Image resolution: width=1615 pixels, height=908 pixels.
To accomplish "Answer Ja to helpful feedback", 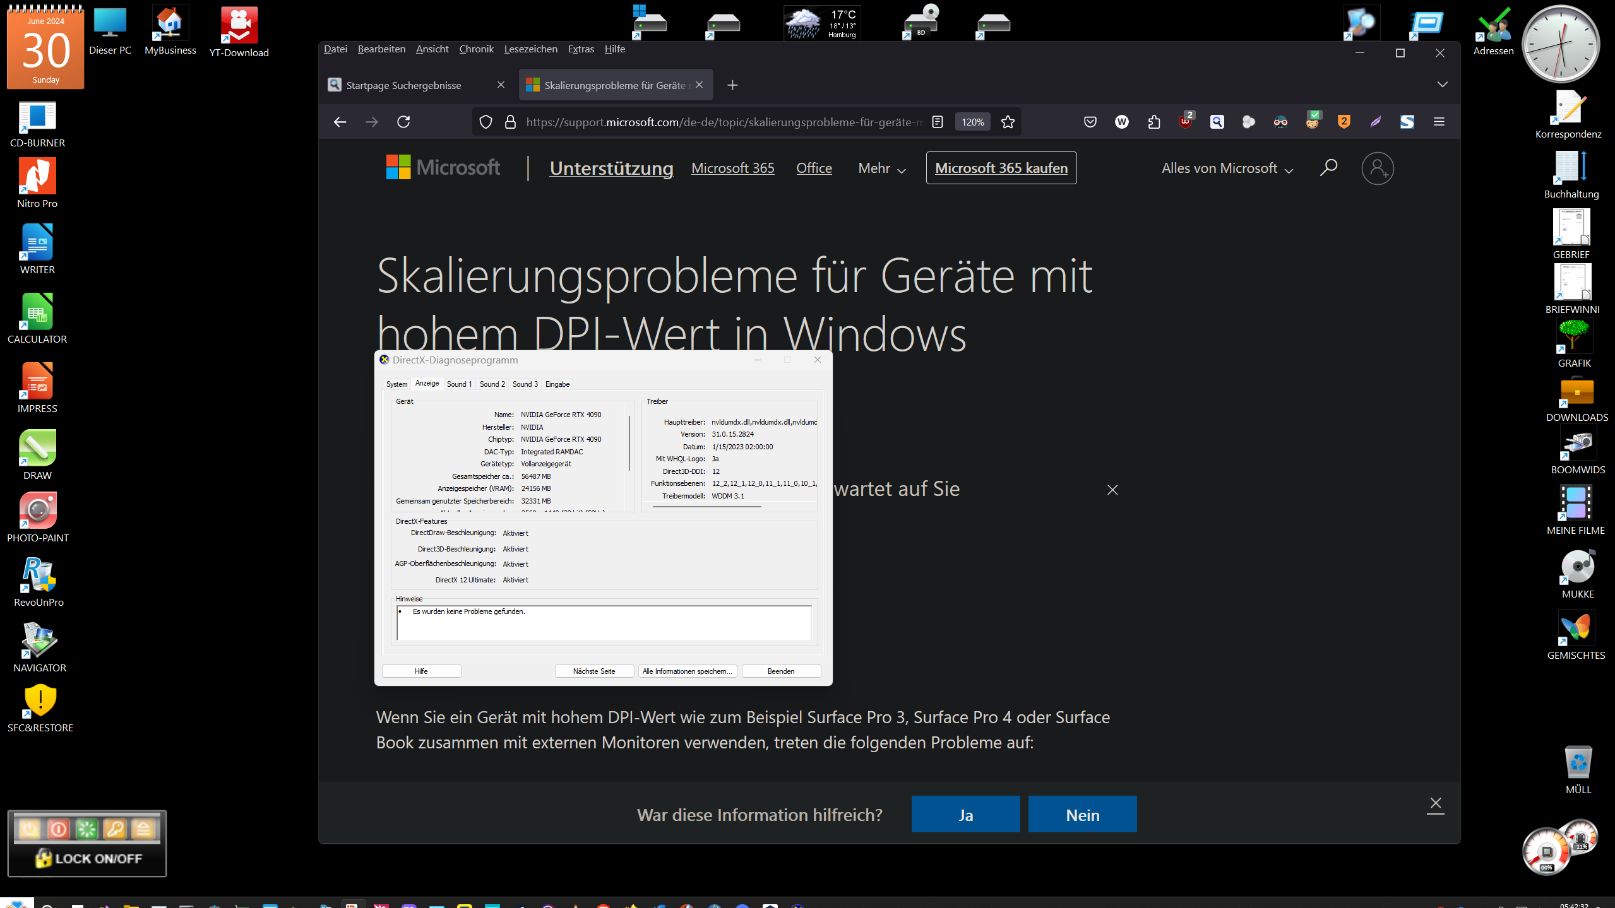I will click(x=965, y=815).
